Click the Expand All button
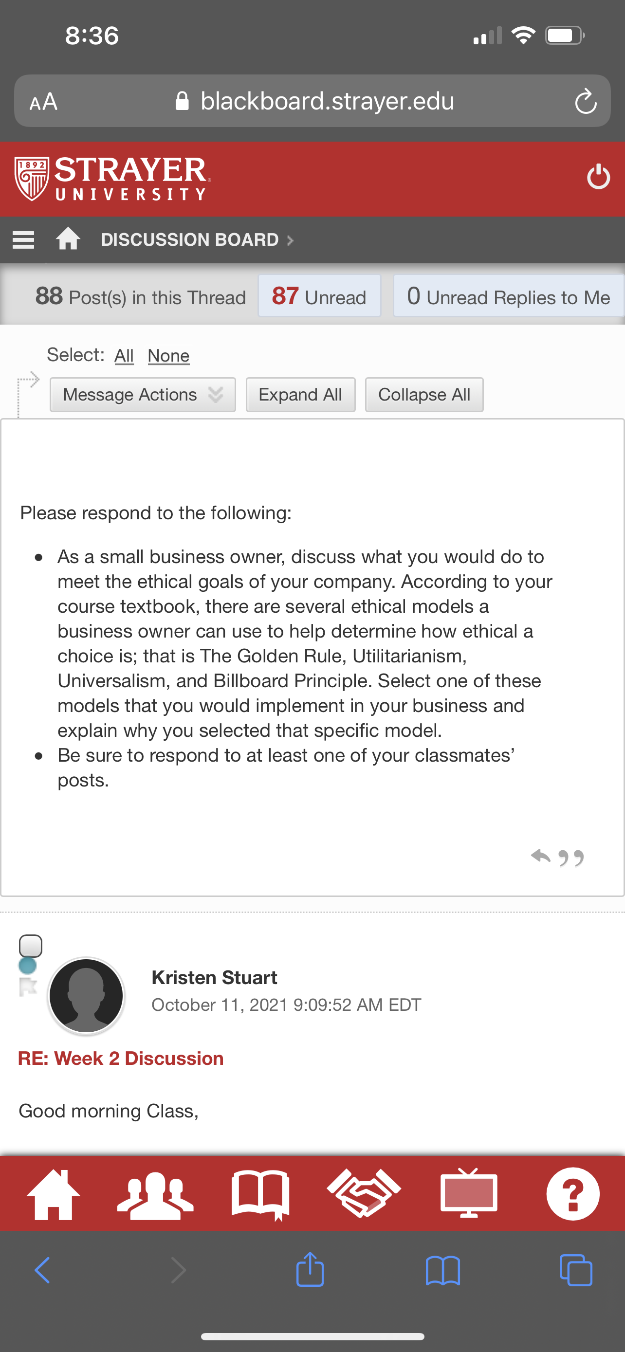The image size is (625, 1352). (301, 395)
